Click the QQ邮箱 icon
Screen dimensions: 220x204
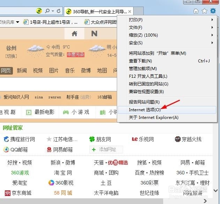pyautogui.click(x=6, y=150)
